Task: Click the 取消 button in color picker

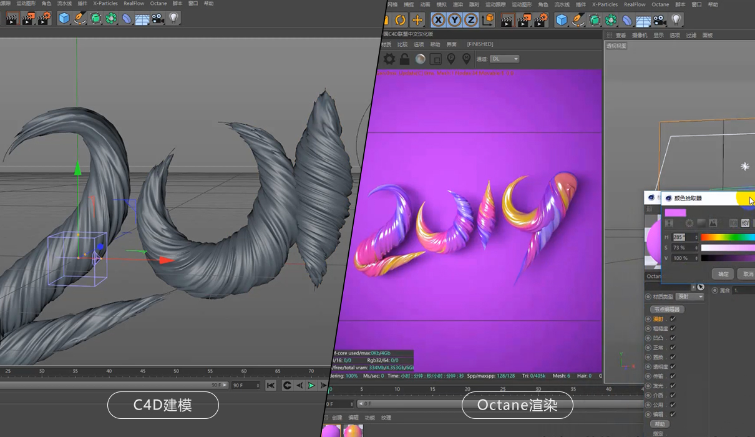Action: pos(746,274)
